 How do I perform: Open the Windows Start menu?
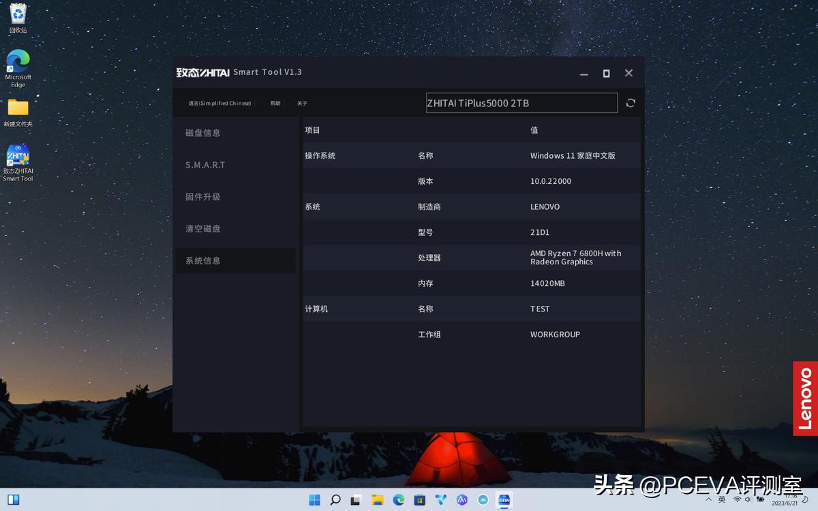click(314, 499)
